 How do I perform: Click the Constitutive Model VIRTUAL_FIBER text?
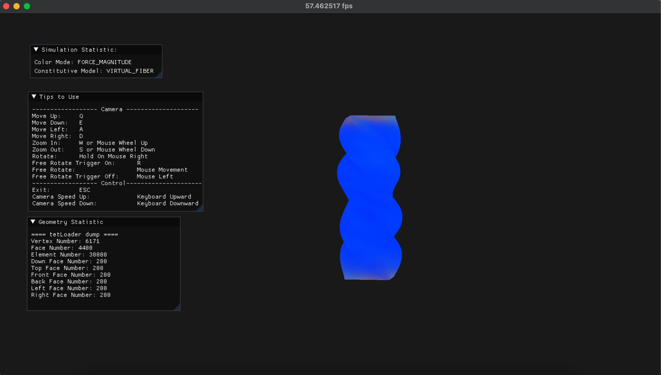94,71
